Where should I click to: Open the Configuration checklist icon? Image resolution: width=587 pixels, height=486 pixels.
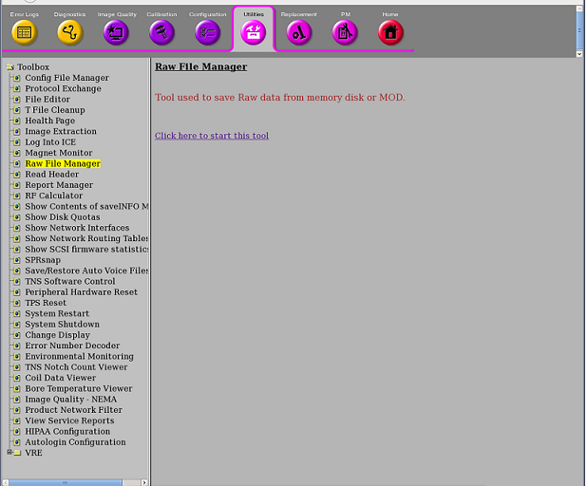click(207, 32)
